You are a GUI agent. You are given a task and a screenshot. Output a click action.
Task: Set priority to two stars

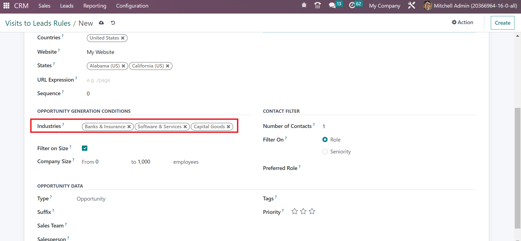303,211
